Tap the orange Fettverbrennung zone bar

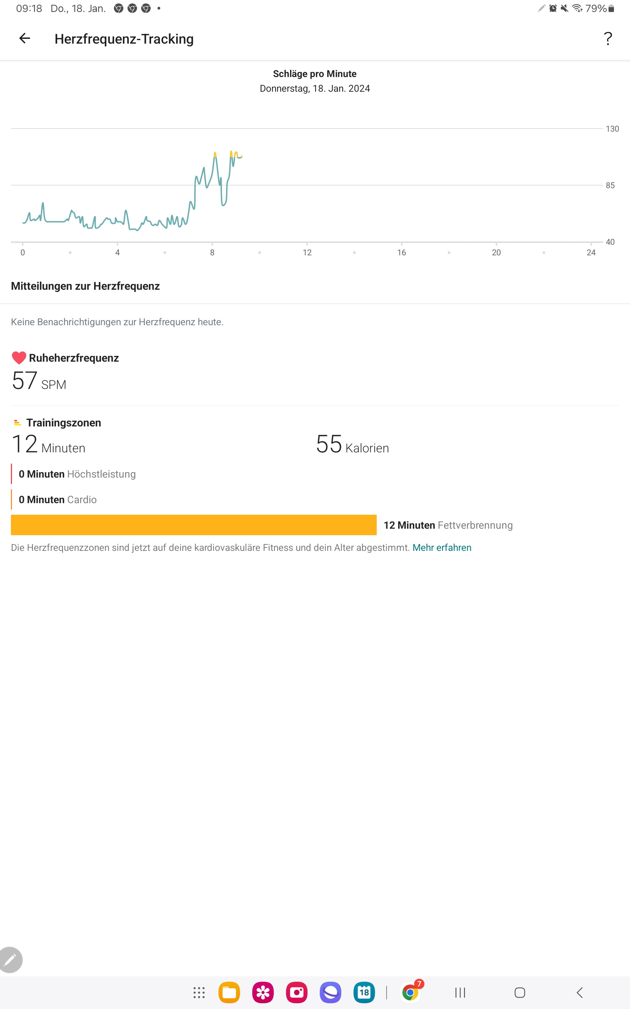tap(194, 525)
